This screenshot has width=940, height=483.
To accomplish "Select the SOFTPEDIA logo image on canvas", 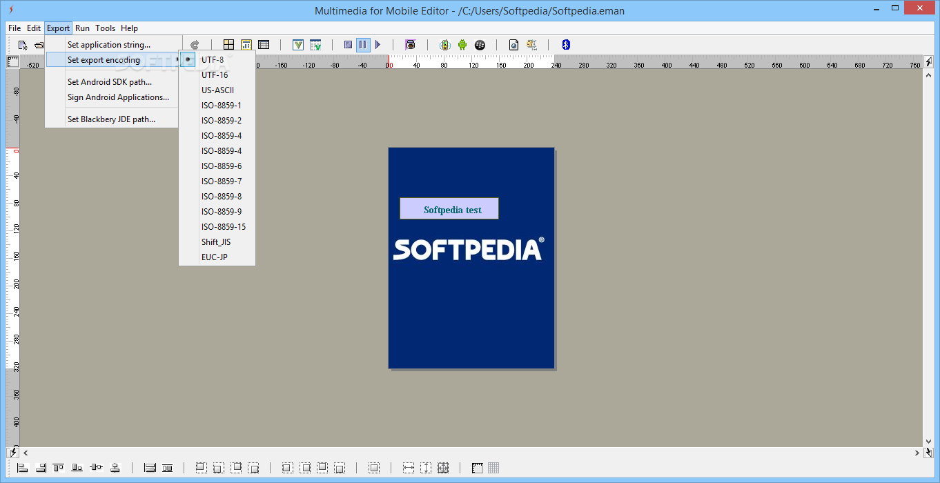I will (469, 249).
